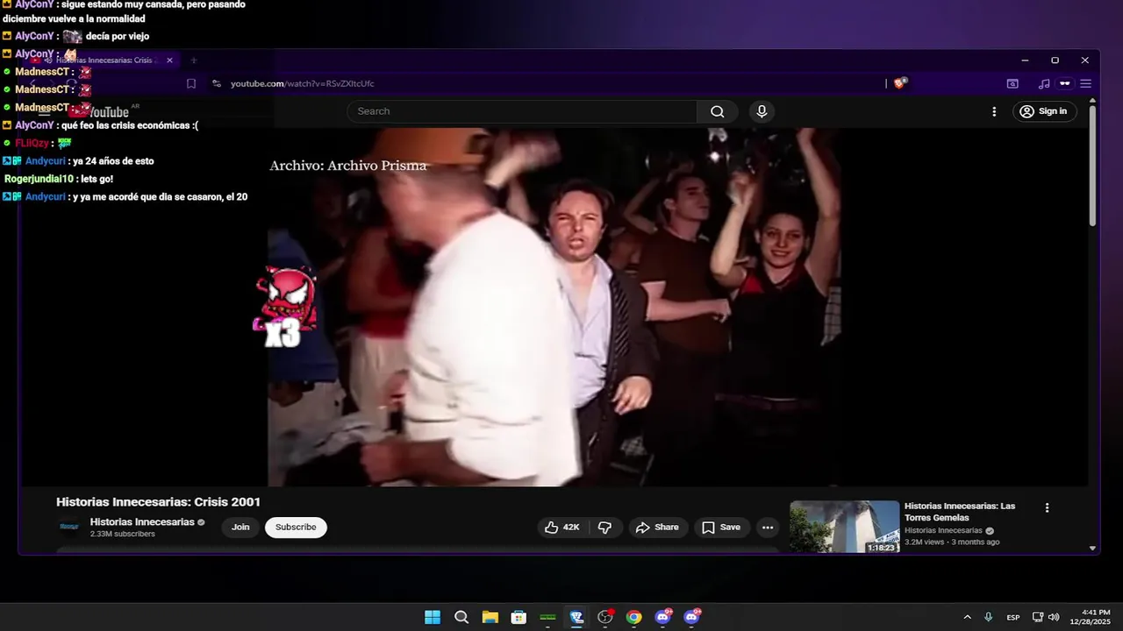Open Las Torres Gemelas video thumbnail
This screenshot has width=1123, height=631.
(844, 527)
